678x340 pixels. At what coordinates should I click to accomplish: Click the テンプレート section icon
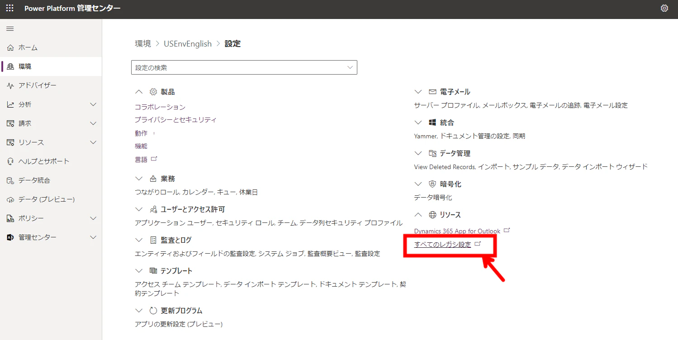[x=153, y=271]
